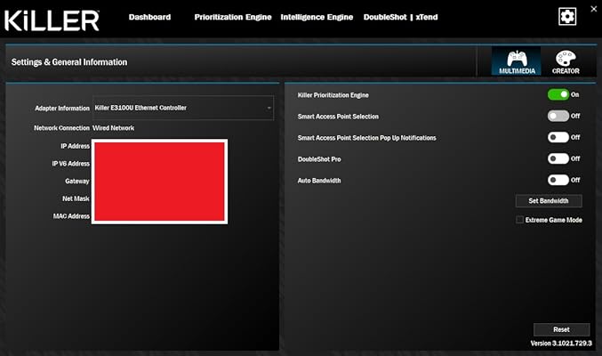Switch to Intelligence Engine

[317, 17]
